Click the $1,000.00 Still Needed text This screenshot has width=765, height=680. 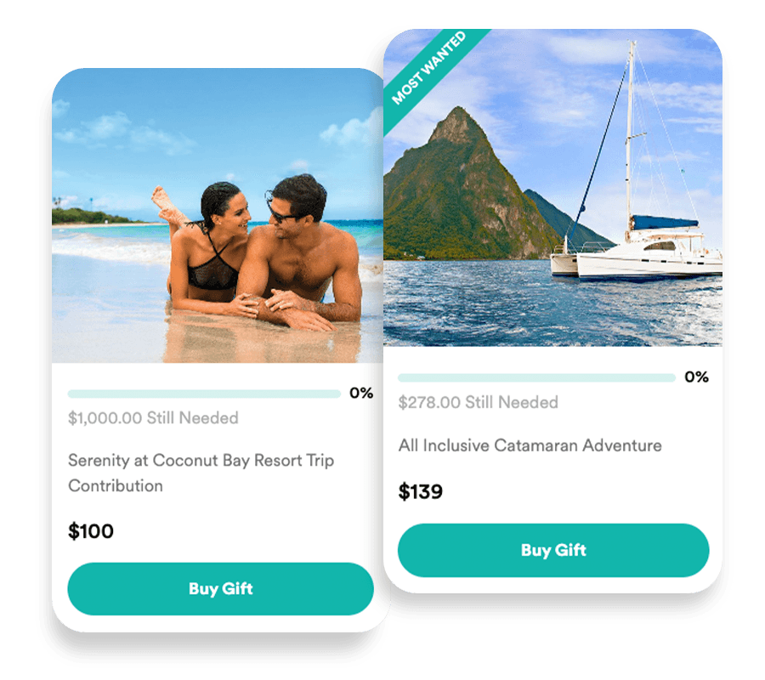[153, 418]
